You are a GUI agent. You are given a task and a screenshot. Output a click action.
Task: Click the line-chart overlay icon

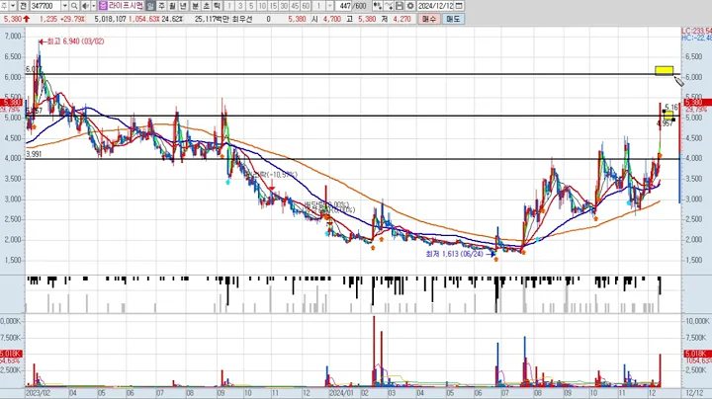389,6
